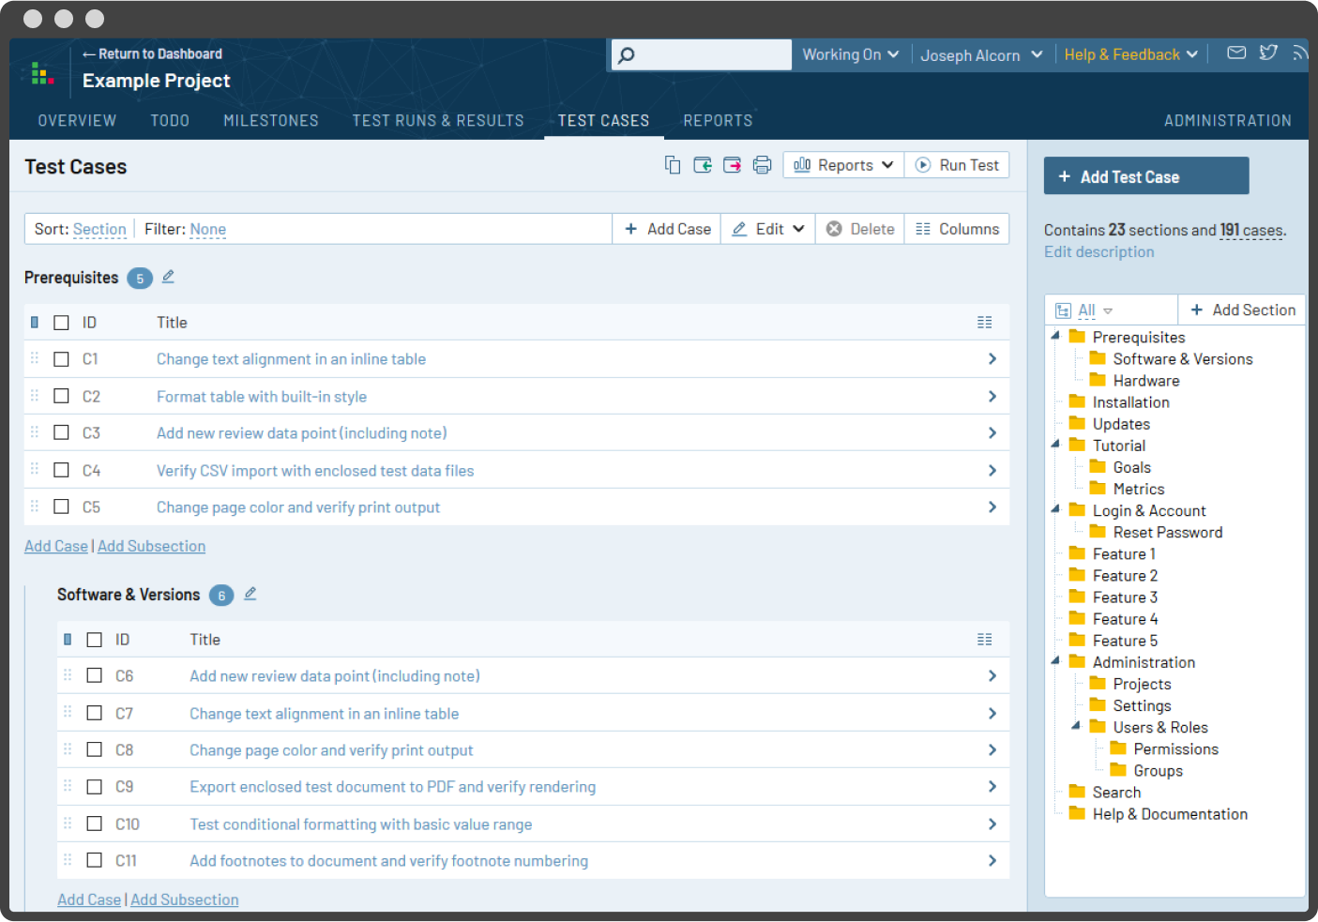Open the Working On dropdown
The image size is (1318, 922).
[x=849, y=53]
